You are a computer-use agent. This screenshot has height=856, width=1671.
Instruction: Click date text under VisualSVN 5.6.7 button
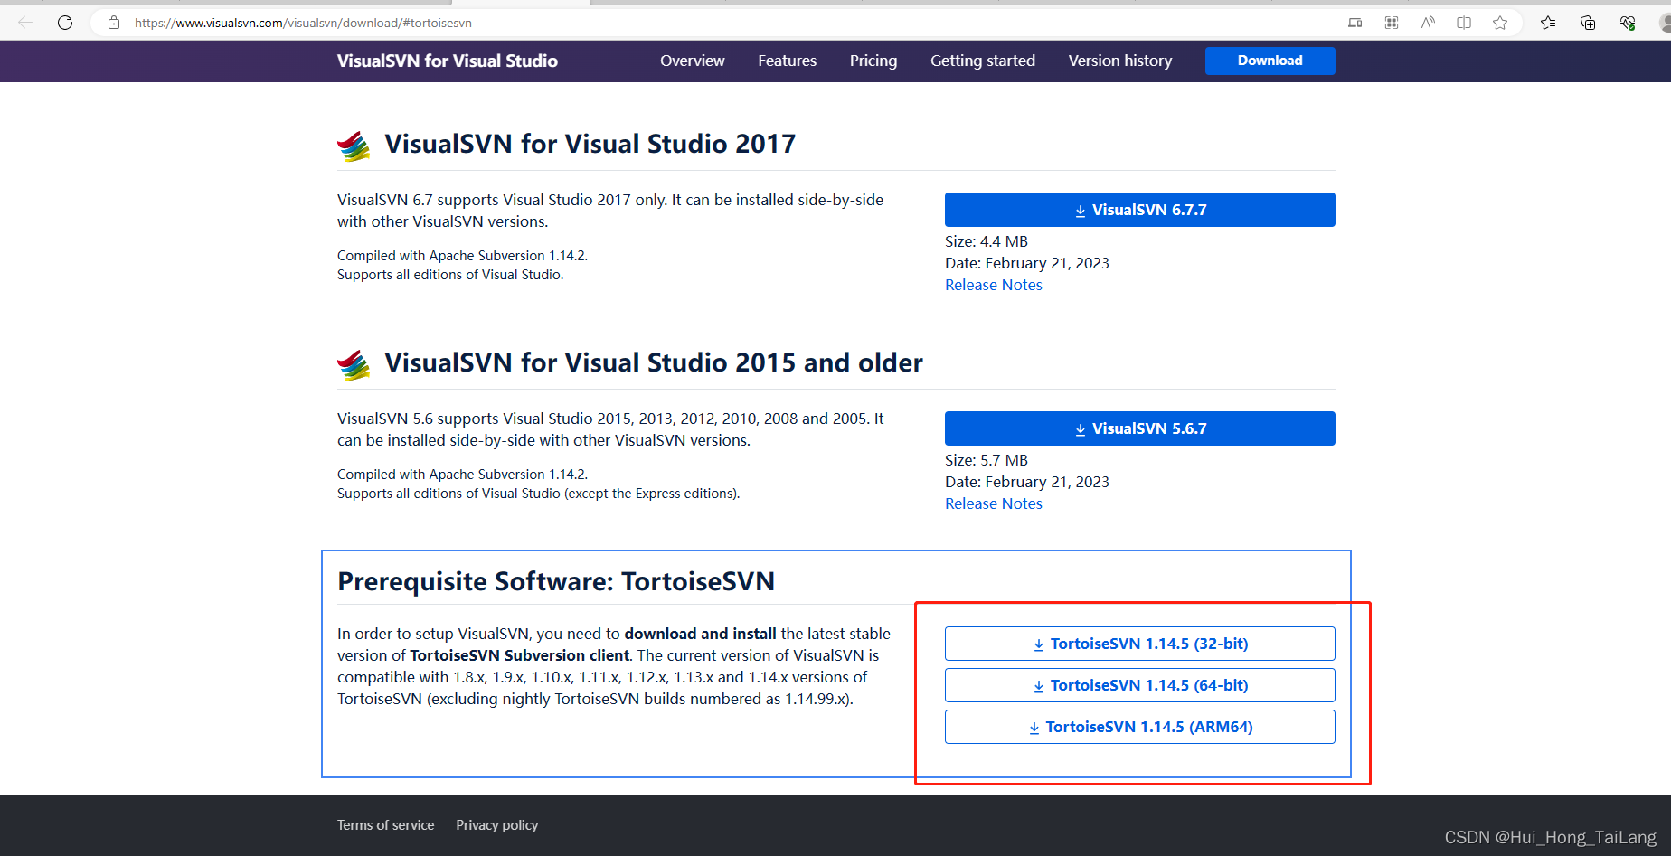1027,482
